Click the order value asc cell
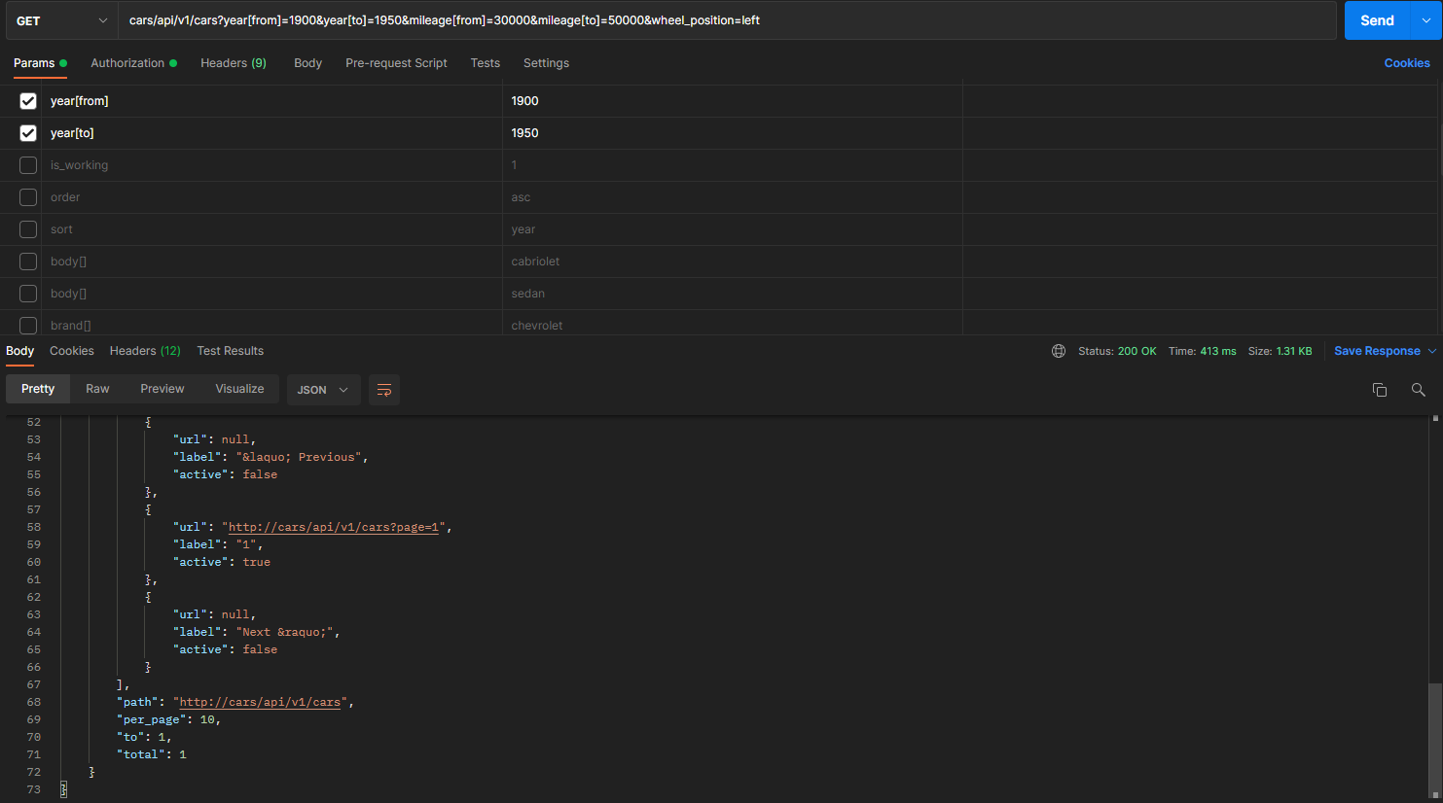The height and width of the screenshot is (803, 1443). pos(732,197)
